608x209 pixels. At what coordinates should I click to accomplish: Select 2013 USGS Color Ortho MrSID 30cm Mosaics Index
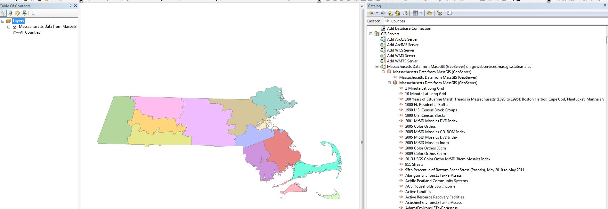(x=447, y=159)
